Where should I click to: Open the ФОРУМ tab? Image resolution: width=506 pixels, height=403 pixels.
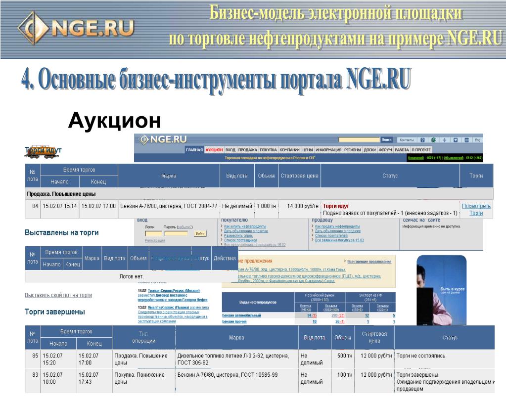tap(385, 150)
